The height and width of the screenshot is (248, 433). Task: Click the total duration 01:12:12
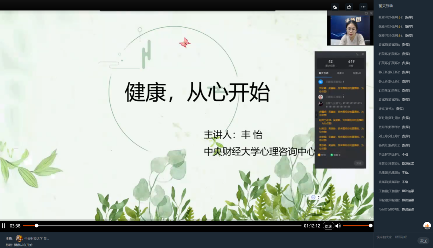(312, 226)
